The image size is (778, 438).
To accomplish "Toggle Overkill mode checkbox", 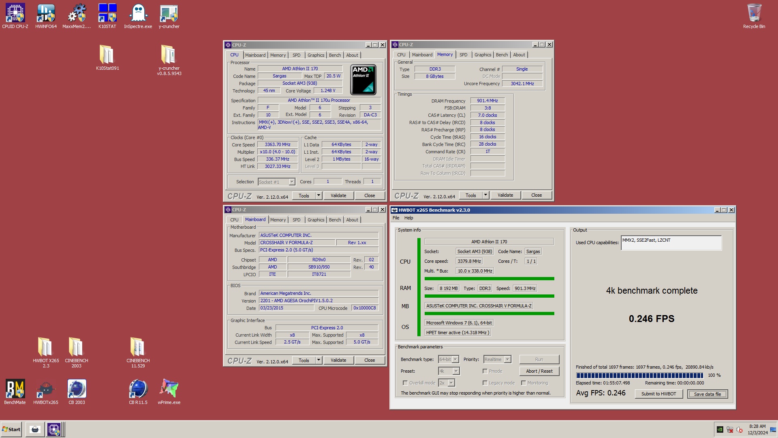I will click(405, 383).
